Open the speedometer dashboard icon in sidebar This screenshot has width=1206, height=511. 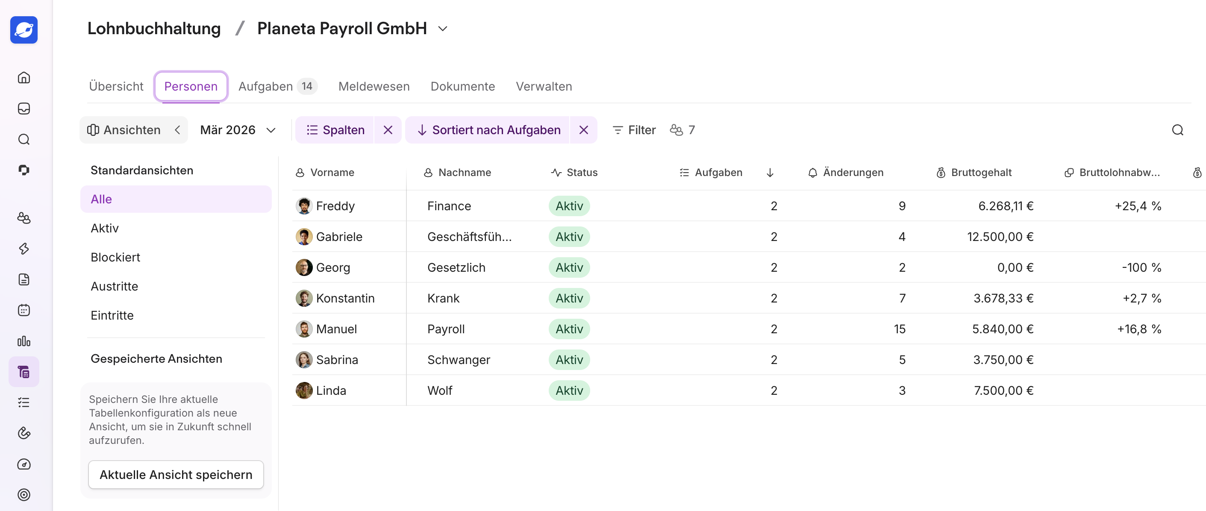coord(24,464)
